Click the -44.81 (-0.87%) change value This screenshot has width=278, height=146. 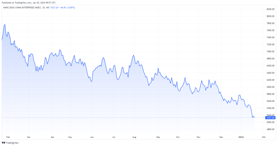pos(68,8)
